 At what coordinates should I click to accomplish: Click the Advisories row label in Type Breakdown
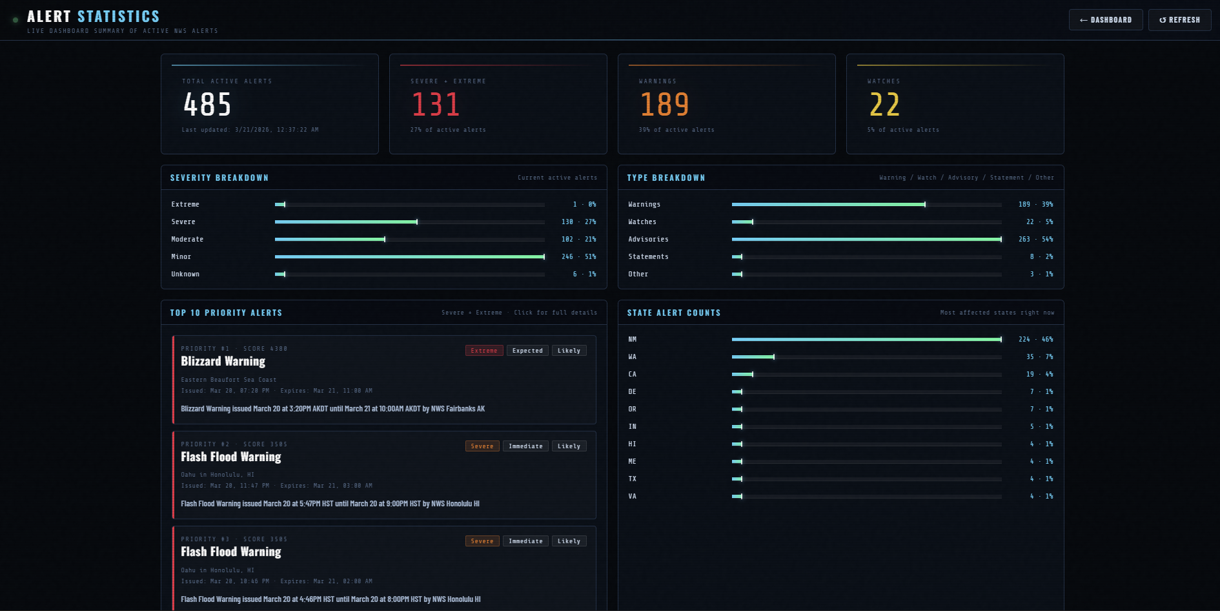[649, 240]
